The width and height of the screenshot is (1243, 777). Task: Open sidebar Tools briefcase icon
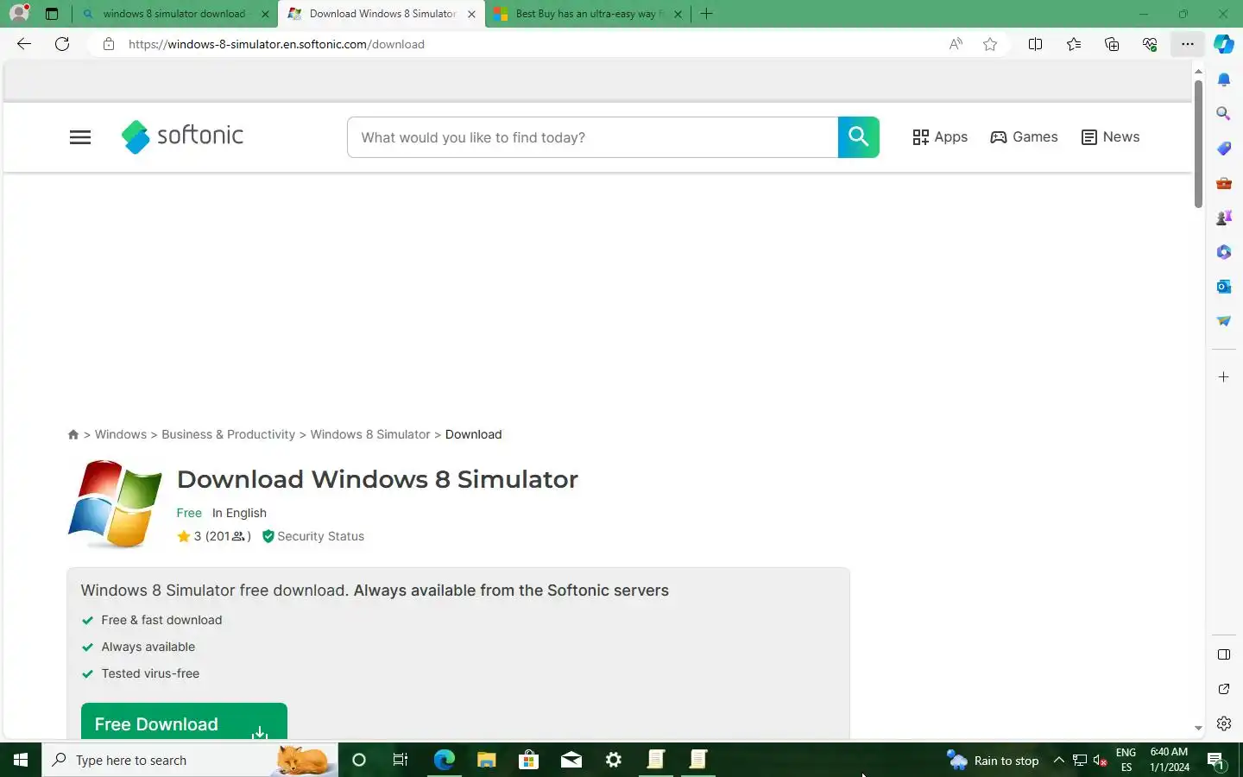[x=1224, y=183]
